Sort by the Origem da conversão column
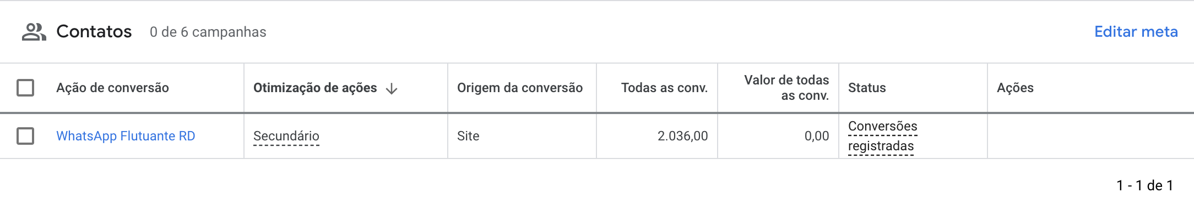 click(520, 88)
